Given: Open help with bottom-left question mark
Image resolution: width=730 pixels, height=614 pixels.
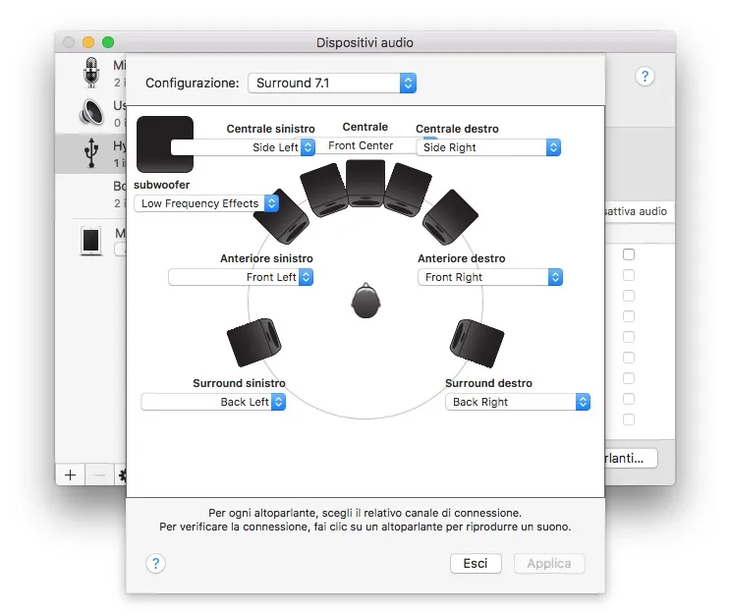Looking at the screenshot, I should [155, 563].
